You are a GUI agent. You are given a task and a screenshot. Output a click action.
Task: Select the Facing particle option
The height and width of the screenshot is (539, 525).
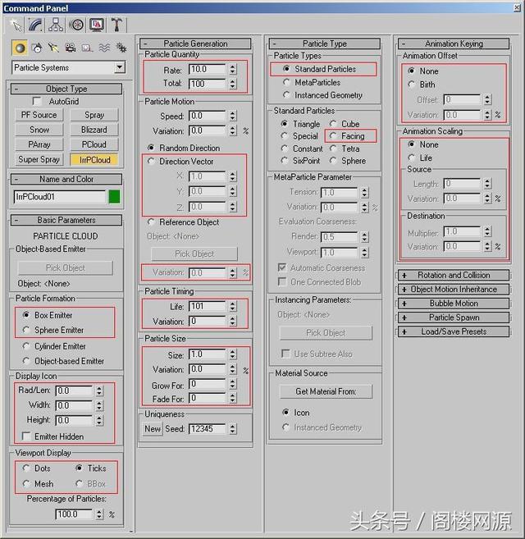[333, 136]
